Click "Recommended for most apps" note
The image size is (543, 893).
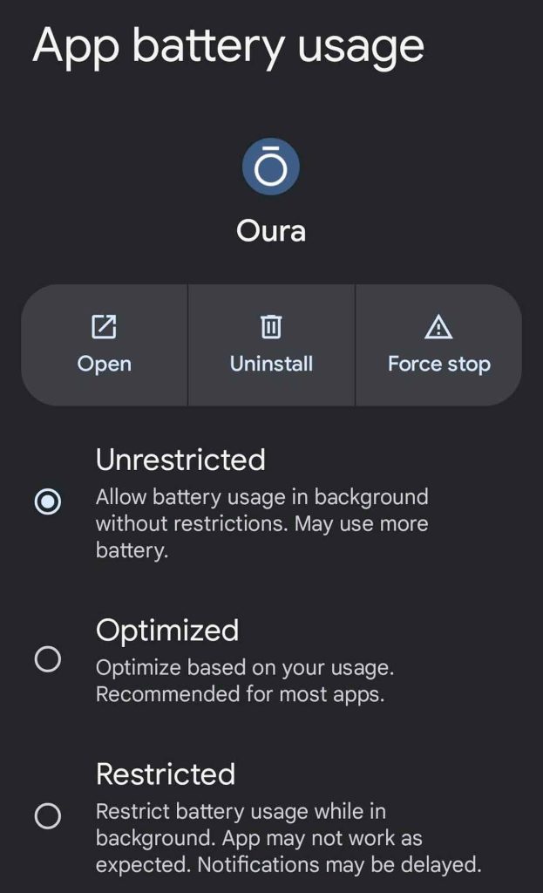(x=240, y=695)
